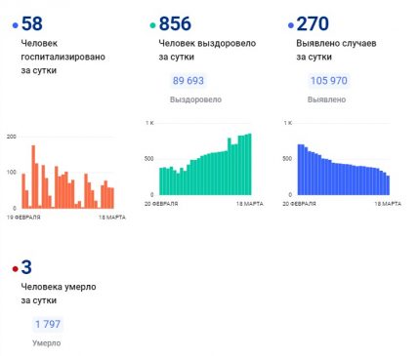Click the blue dot beside 270
This screenshot has width=420, height=356.
[x=291, y=25]
